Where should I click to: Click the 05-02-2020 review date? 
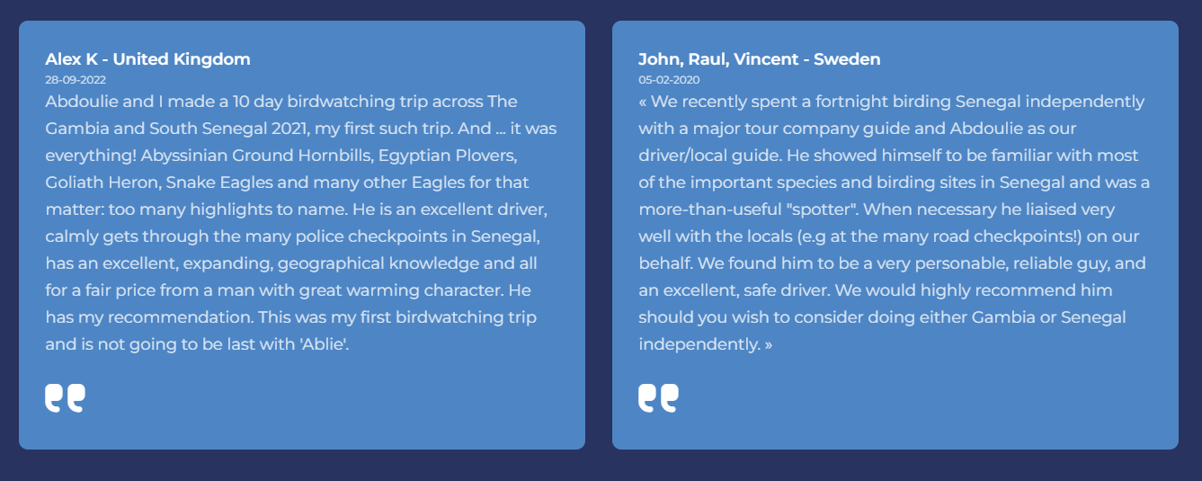pyautogui.click(x=669, y=80)
